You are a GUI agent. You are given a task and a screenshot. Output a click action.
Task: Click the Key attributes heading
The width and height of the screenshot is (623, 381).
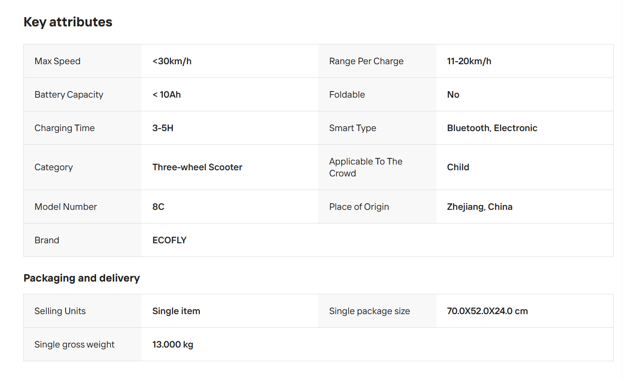tap(68, 22)
